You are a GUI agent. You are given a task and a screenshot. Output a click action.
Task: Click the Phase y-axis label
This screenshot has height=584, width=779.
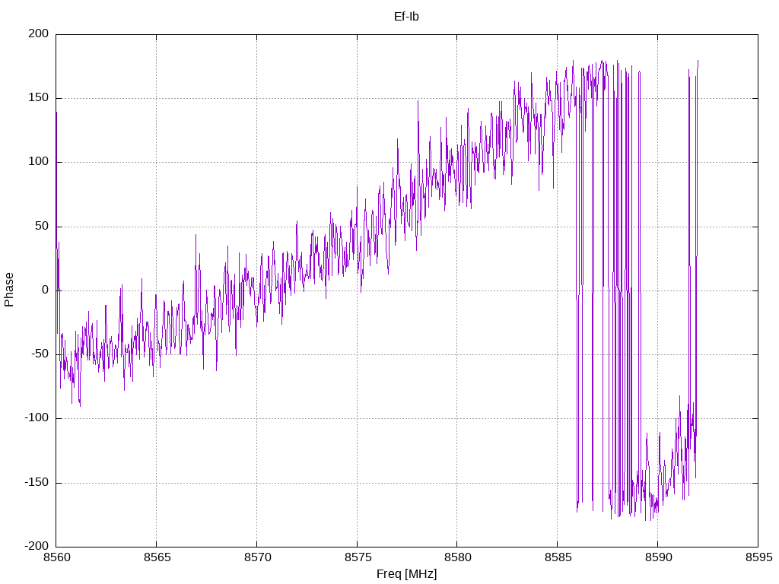point(9,290)
